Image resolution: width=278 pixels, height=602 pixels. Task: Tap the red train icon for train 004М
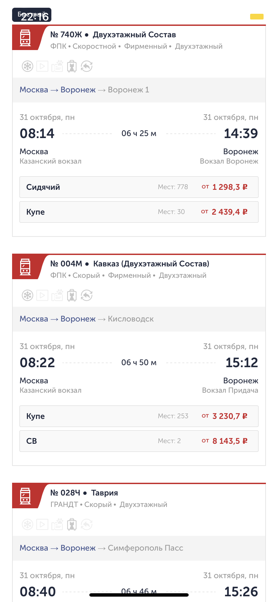(x=26, y=267)
